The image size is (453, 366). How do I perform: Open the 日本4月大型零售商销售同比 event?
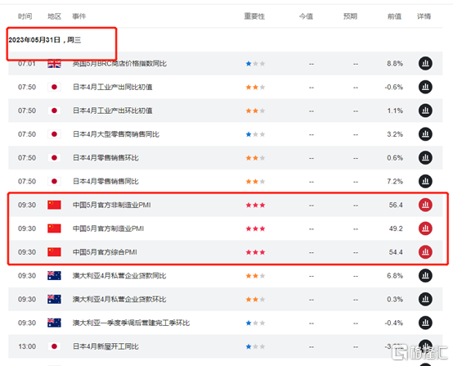coord(116,134)
